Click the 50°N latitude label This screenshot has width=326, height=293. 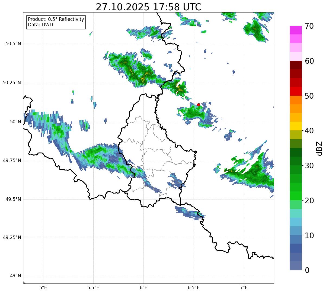click(x=15, y=122)
